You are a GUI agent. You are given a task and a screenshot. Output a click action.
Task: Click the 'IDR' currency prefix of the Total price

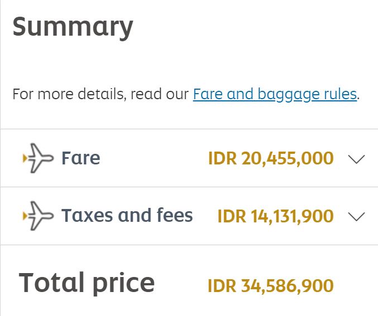click(221, 286)
